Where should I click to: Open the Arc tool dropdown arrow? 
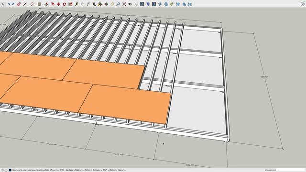35,4
